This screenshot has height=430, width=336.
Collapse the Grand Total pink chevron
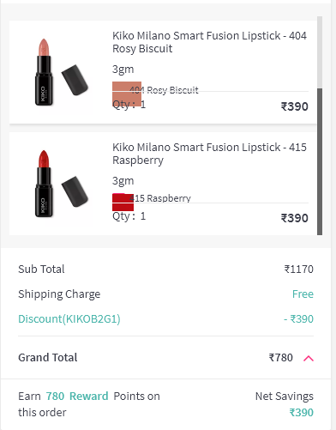pos(309,358)
